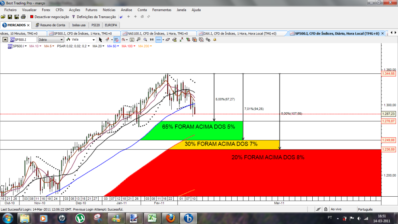Expand the Vela chart type dropdown

(81, 40)
